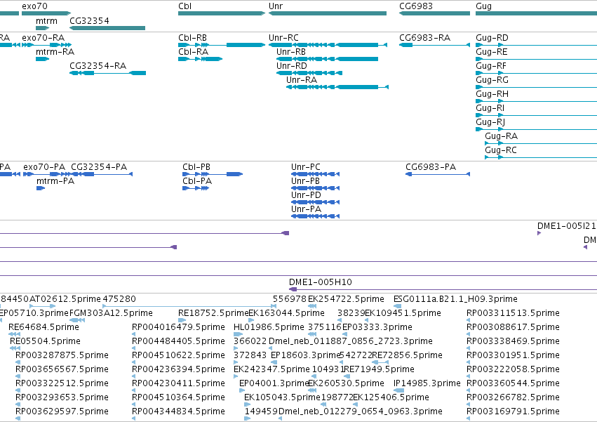Select transcript Gug-RE
597x422 pixels.
[536, 59]
